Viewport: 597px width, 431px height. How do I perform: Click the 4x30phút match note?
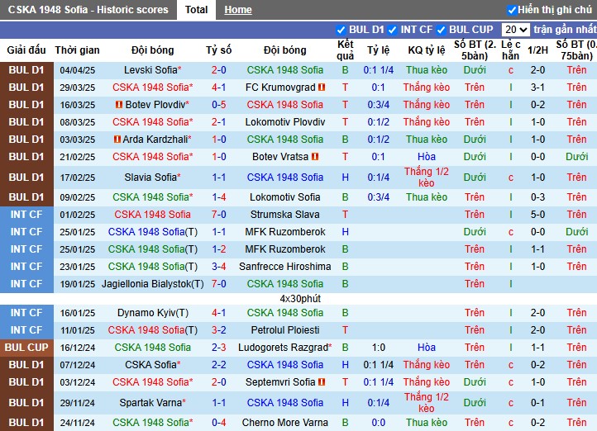pyautogui.click(x=300, y=299)
